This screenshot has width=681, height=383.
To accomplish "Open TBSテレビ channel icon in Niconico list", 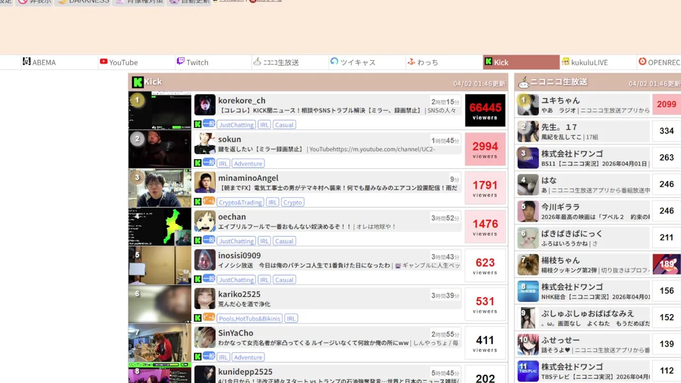I will pyautogui.click(x=528, y=371).
